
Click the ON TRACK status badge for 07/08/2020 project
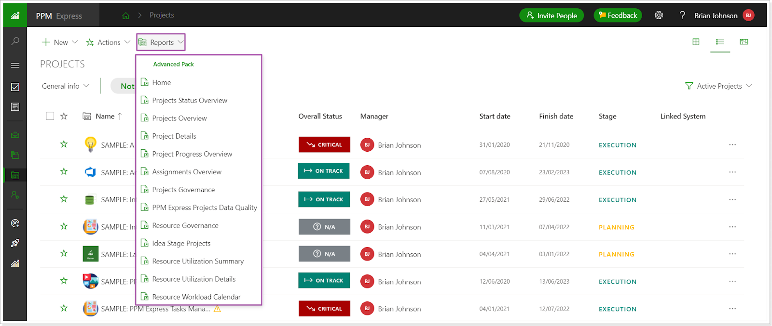[x=324, y=171]
